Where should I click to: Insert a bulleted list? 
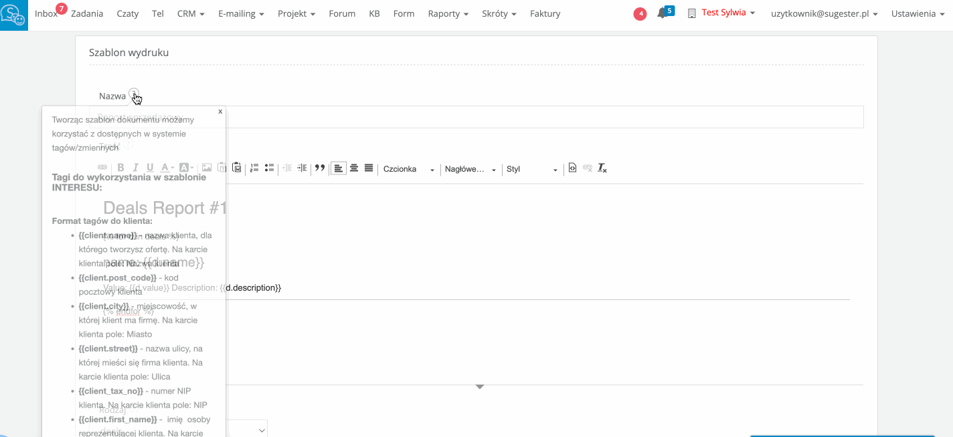point(269,168)
